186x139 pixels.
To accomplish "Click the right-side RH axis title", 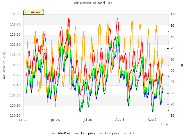I will [182, 65].
